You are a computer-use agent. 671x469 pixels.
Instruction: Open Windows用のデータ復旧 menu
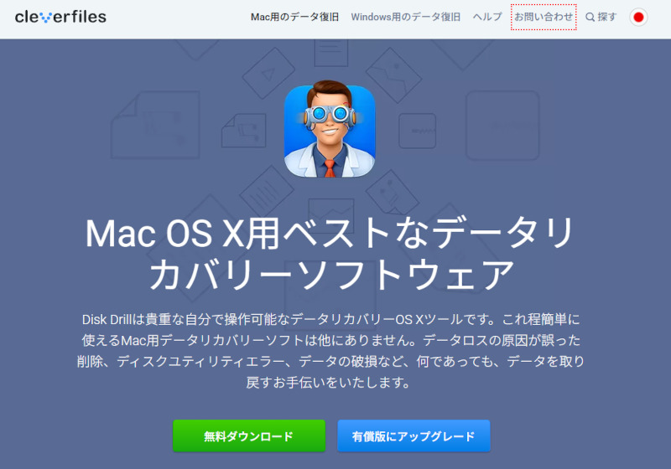(405, 17)
